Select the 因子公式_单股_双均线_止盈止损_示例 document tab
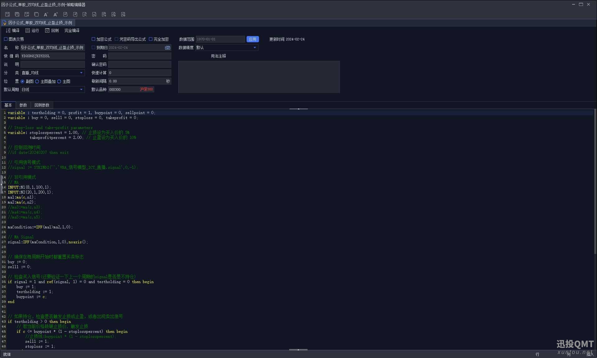 (38, 23)
